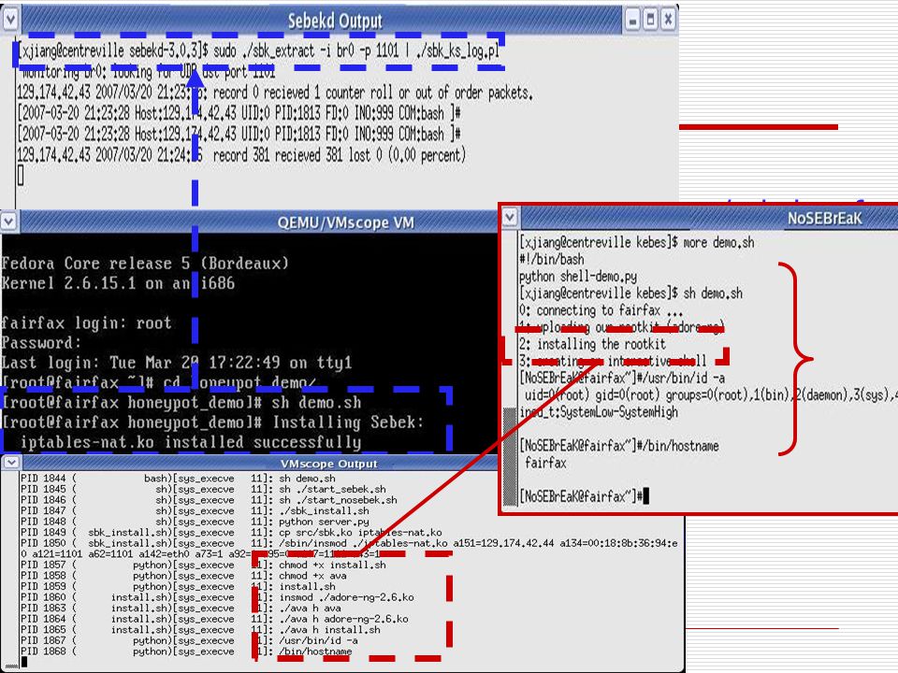Click the '#!/bin/bash' line
898x673 pixels.
point(552,259)
